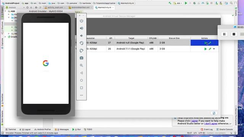Image resolution: width=244 pixels, height=137 pixels.
Task: Open the Project Structure toolbar icon
Action: click(226, 3)
